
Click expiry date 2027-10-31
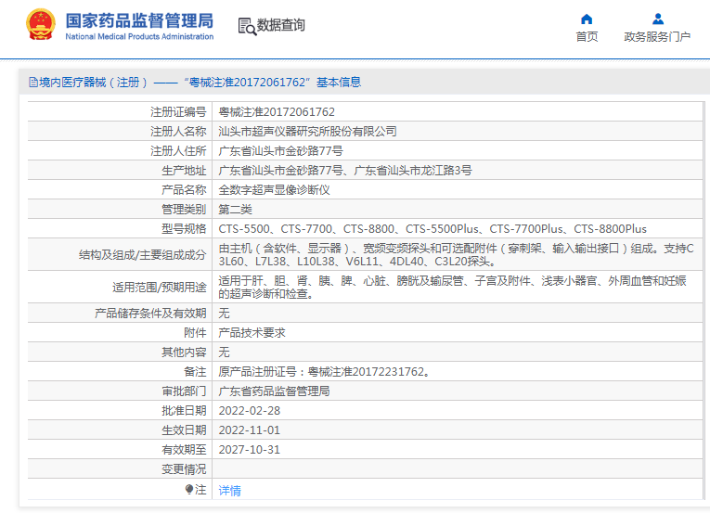250,450
